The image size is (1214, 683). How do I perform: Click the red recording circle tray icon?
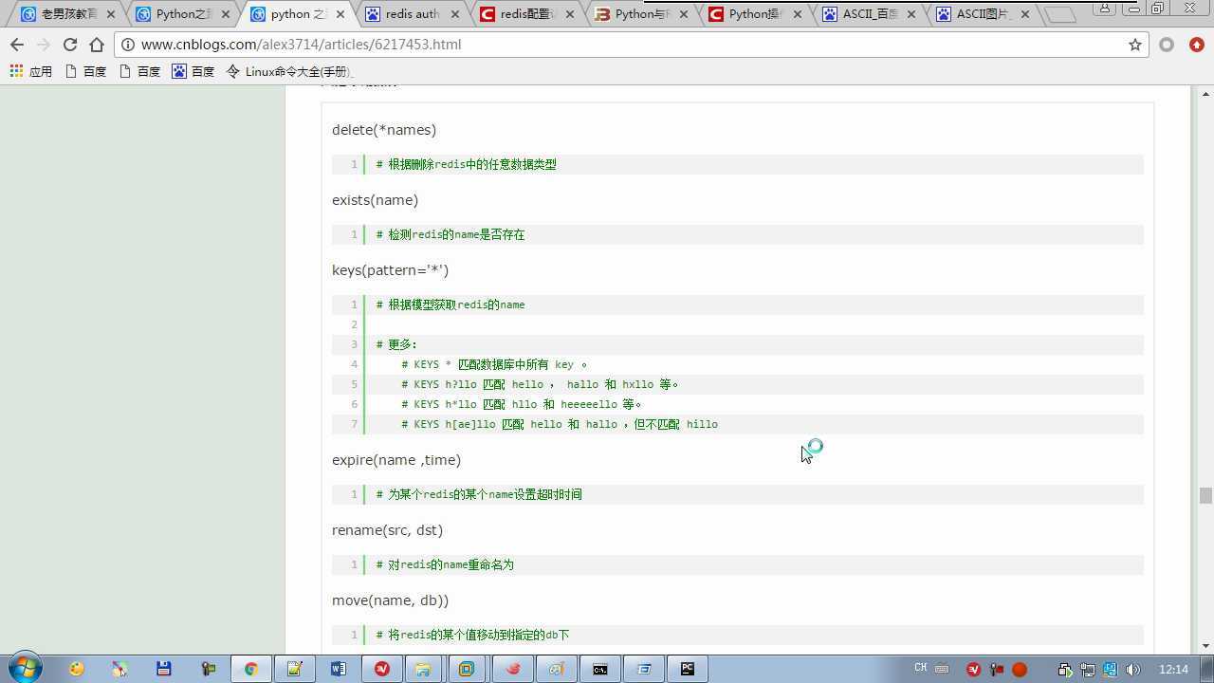click(1020, 670)
